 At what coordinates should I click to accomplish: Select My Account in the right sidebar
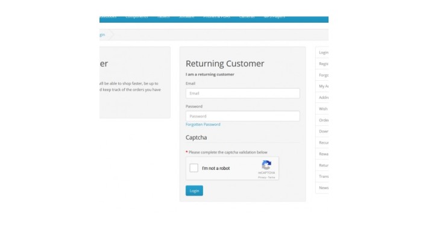(x=322, y=86)
